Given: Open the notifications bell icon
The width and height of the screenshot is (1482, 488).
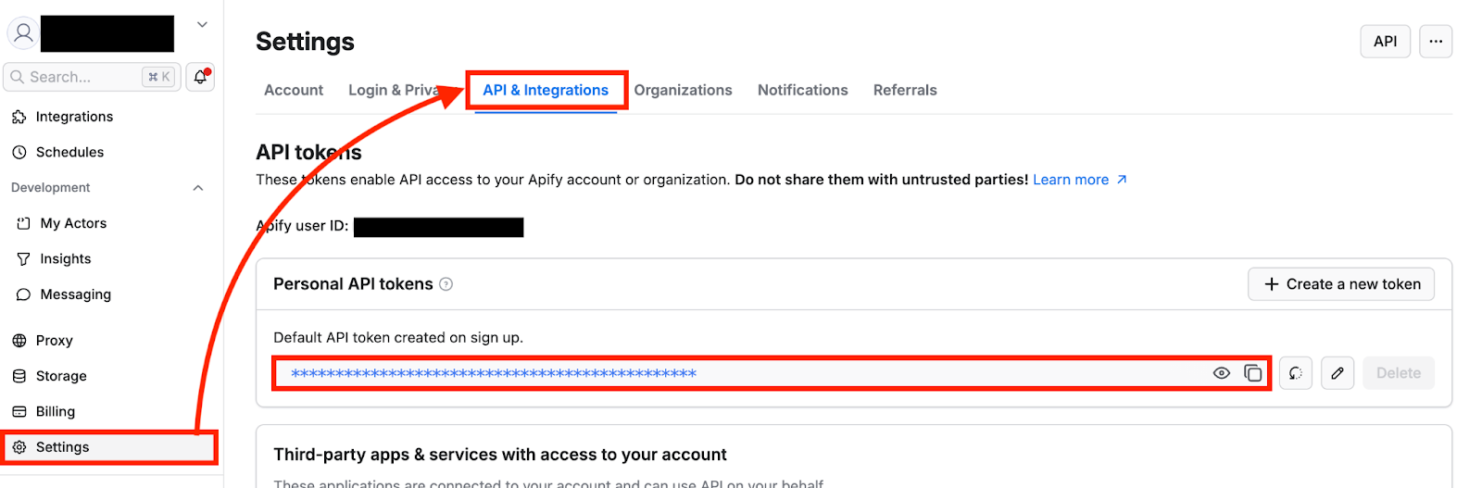Looking at the screenshot, I should click(200, 77).
